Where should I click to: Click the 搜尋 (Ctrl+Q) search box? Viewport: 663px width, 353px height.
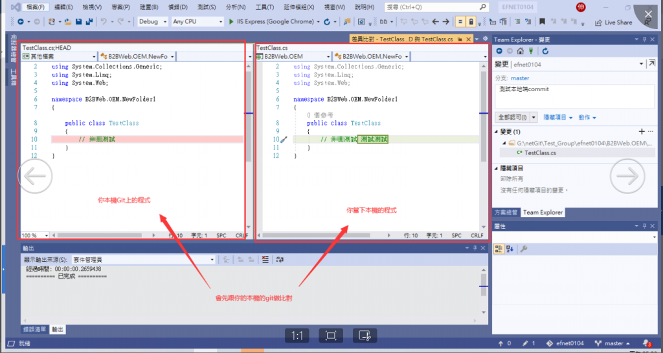tap(437, 7)
